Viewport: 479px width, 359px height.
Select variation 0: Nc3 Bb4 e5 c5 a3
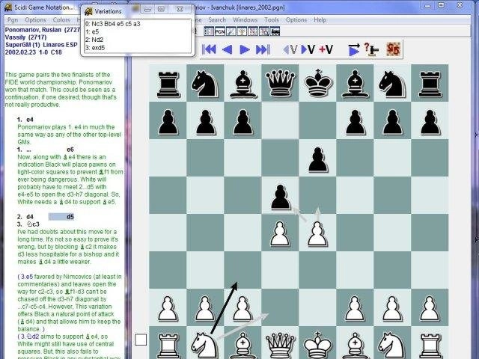(138, 24)
